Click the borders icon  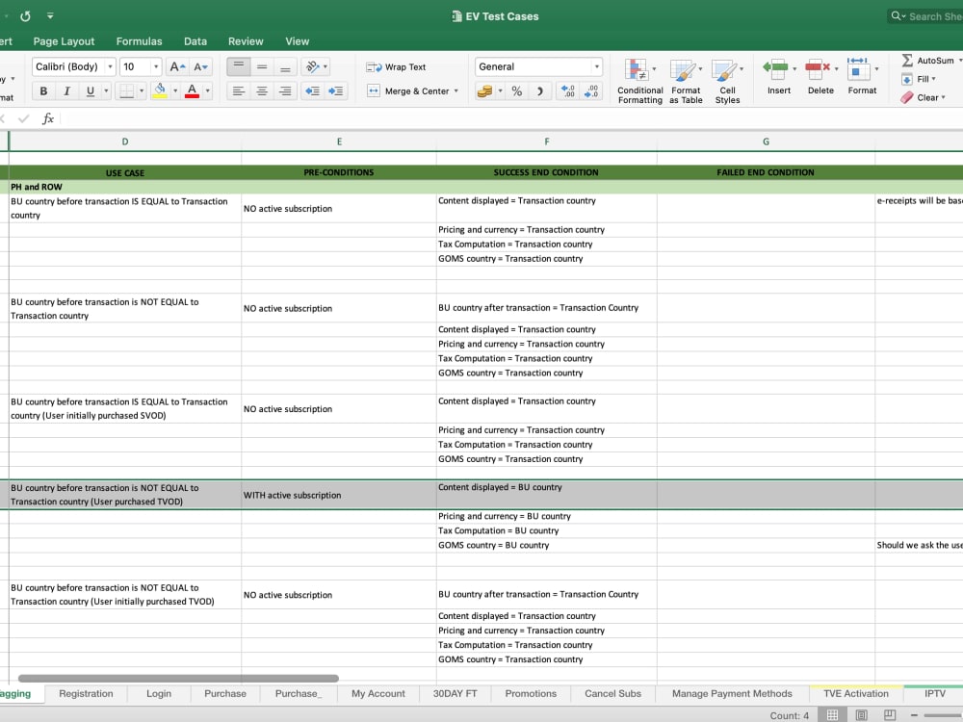click(126, 90)
